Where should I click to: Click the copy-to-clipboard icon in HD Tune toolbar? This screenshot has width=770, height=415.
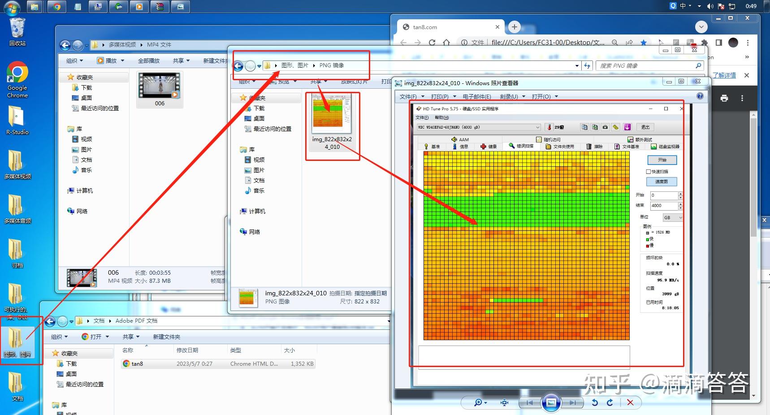(x=584, y=127)
